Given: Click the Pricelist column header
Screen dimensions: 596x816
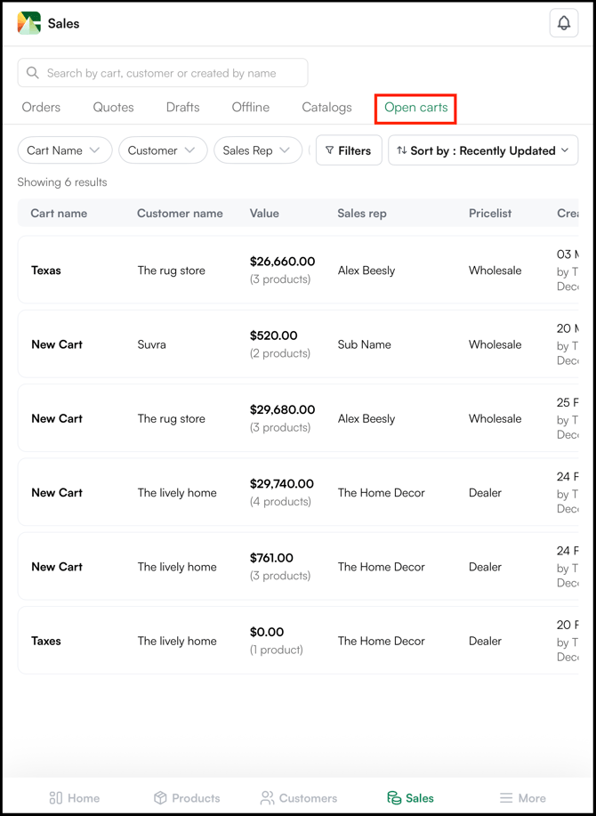Looking at the screenshot, I should (x=490, y=214).
